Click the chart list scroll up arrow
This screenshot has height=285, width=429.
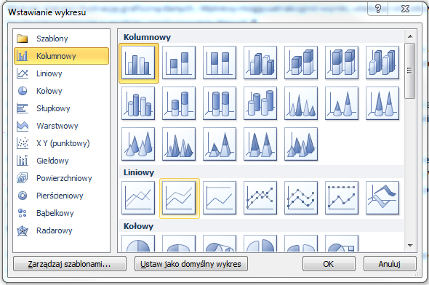(x=410, y=36)
